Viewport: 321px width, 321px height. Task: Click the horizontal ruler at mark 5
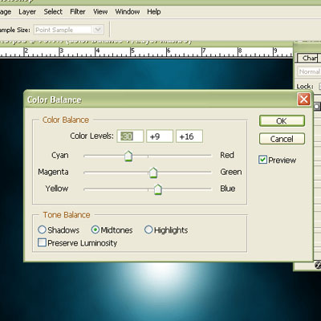tap(132, 51)
